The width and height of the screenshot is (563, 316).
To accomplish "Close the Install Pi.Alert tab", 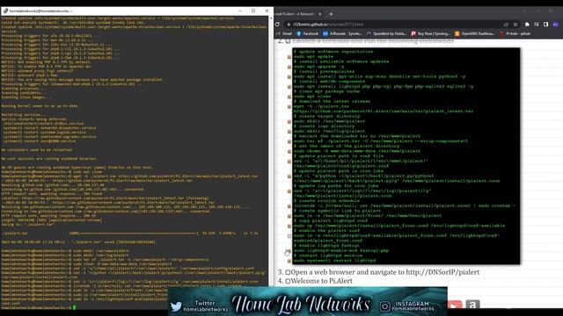I will 320,14.
